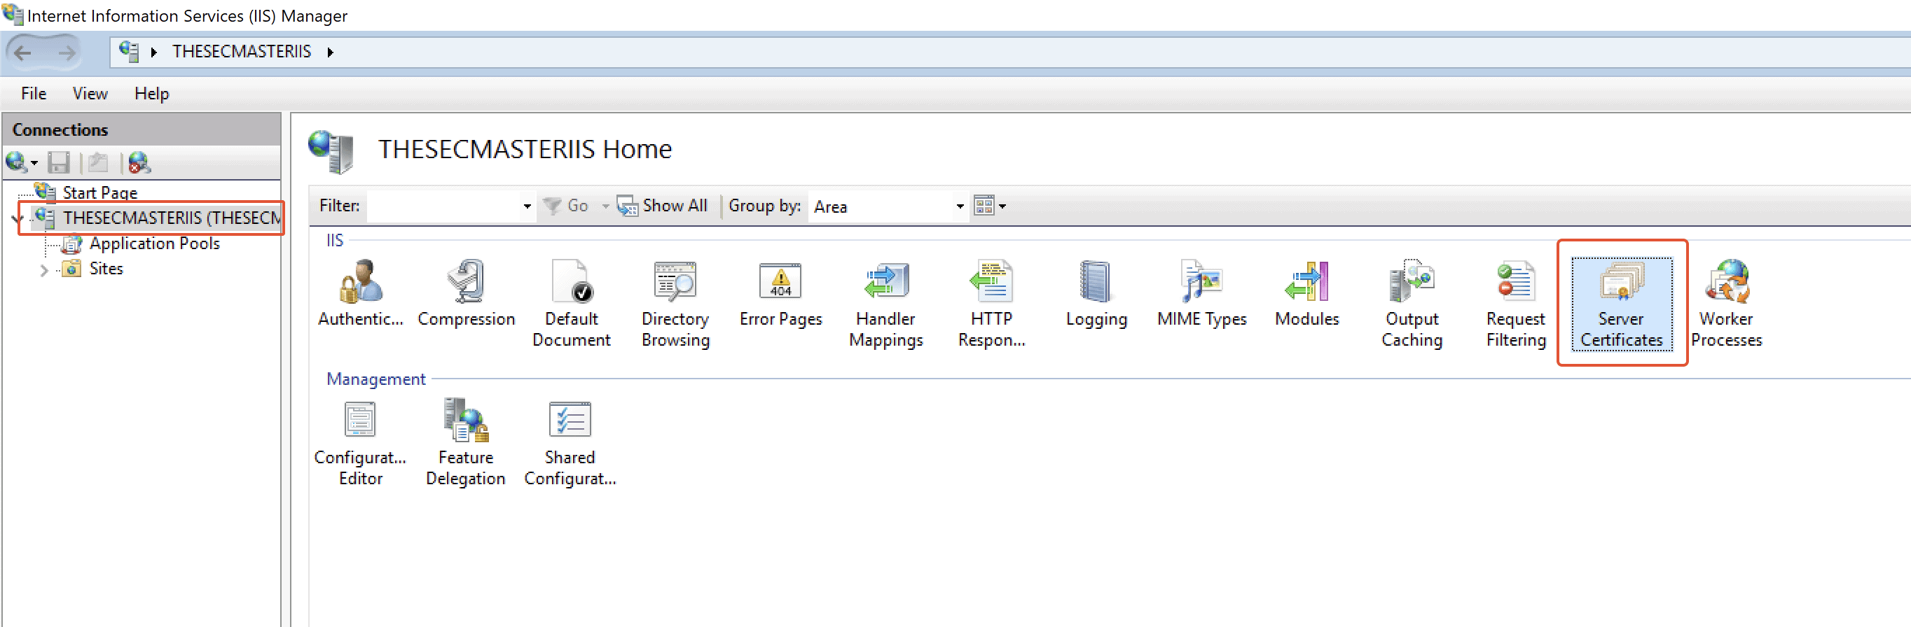Click the Go filter button
1911x627 pixels.
[566, 205]
